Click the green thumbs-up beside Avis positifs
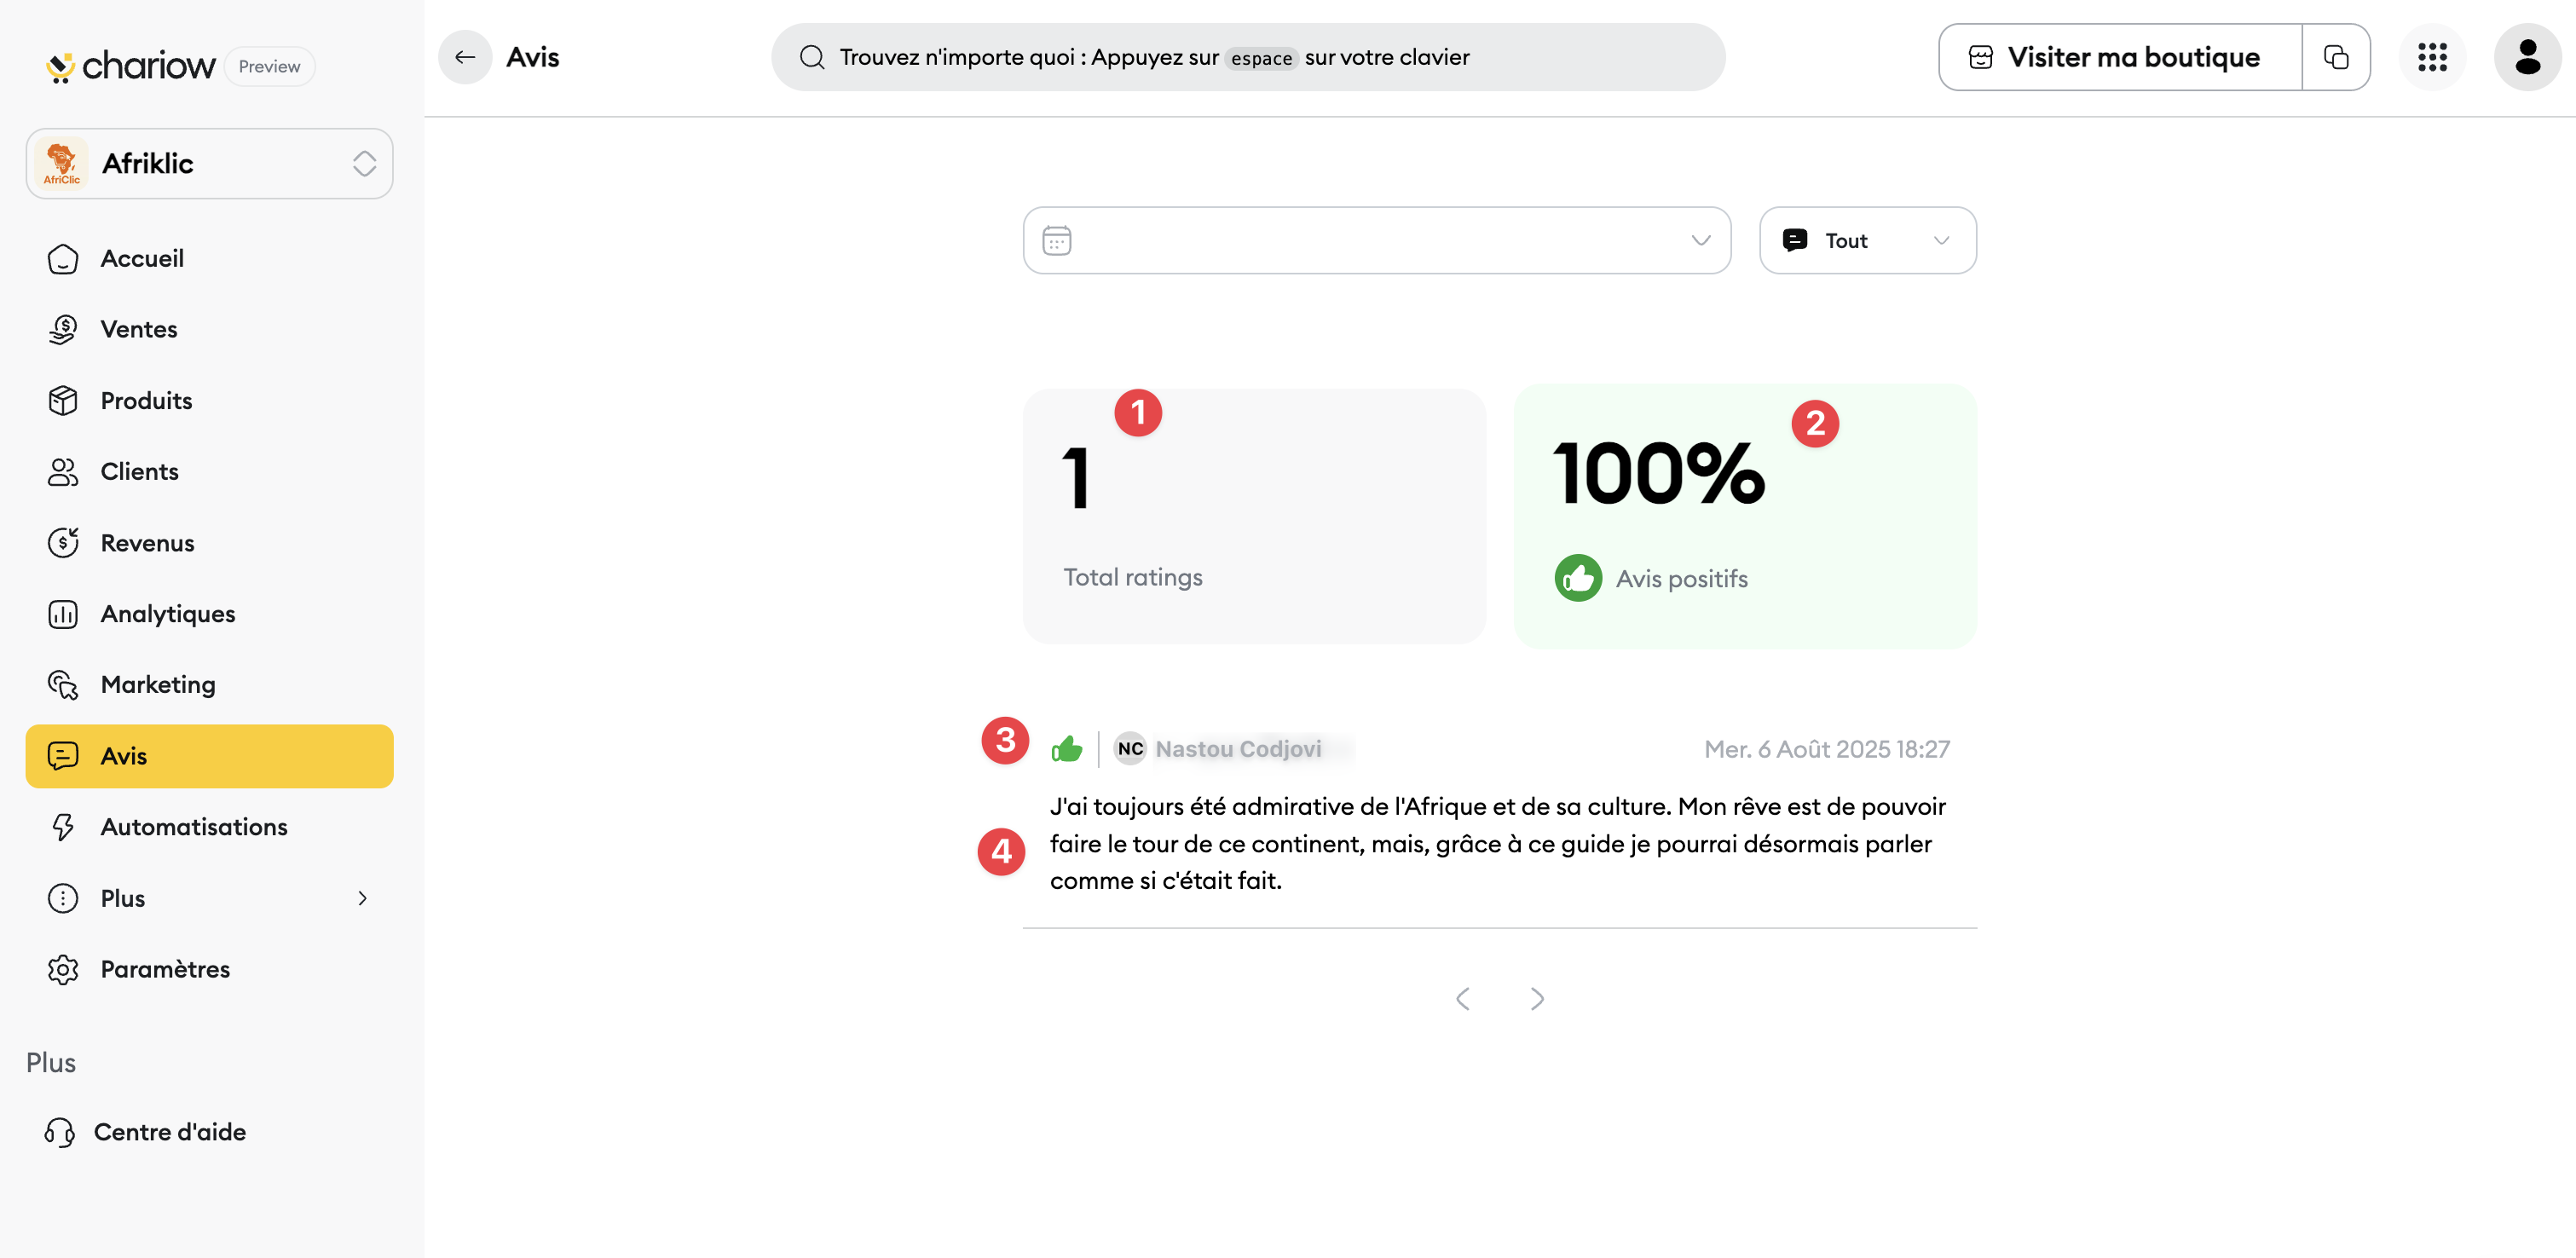Image resolution: width=2576 pixels, height=1258 pixels. point(1578,578)
